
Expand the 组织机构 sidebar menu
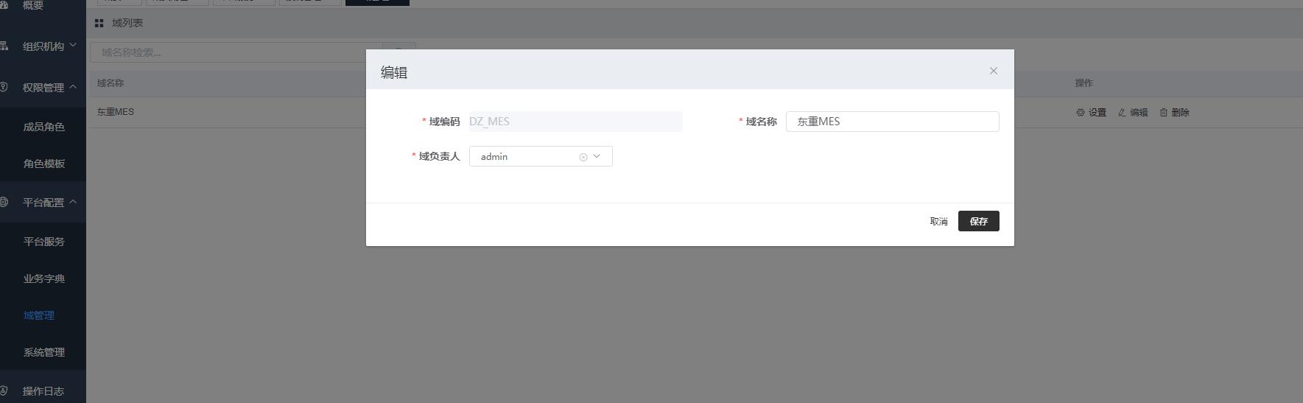click(73, 46)
